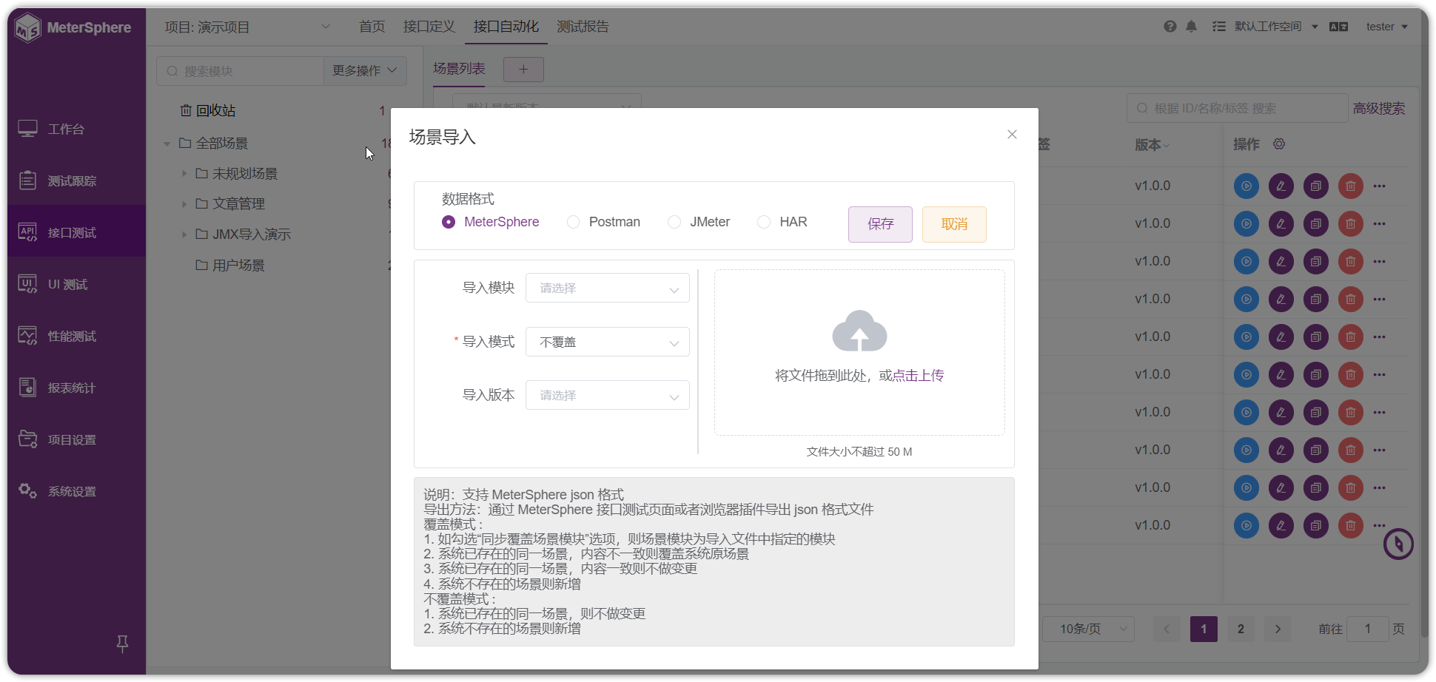Click the MeterSphere logo
The image size is (1436, 682).
[74, 28]
